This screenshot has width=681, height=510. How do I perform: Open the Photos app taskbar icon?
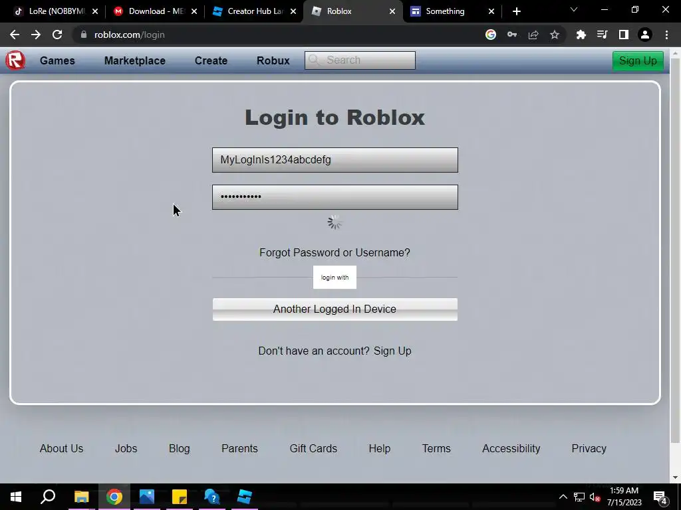(147, 497)
